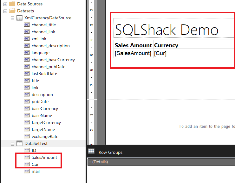235x183 pixels.
Task: Click the SalesAmount field icon
Action: (27, 157)
